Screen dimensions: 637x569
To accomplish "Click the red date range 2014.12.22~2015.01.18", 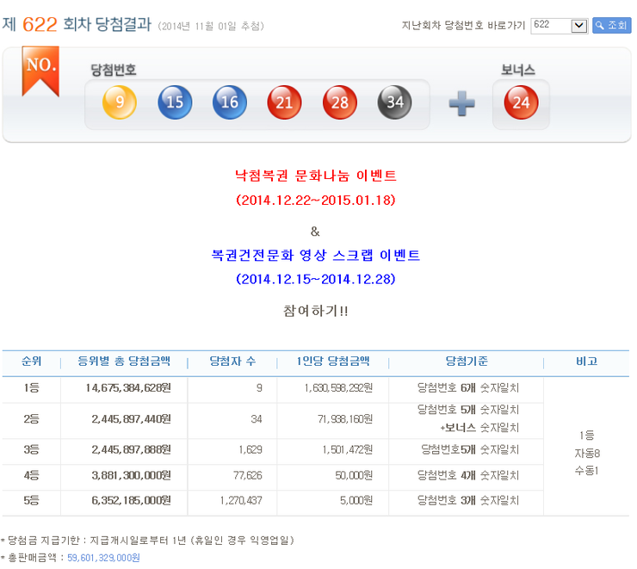I will click(316, 200).
